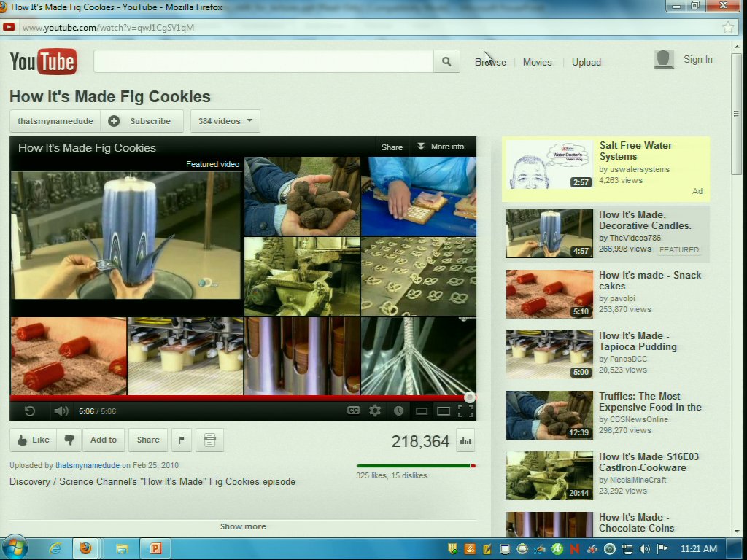The image size is (747, 560).
Task: Mute the video volume speaker icon
Action: (x=61, y=411)
